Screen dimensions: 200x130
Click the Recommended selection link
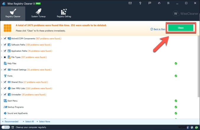(x=12, y=121)
